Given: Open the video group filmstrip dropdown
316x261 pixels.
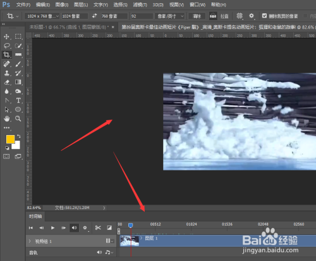Looking at the screenshot, I should [110, 241].
